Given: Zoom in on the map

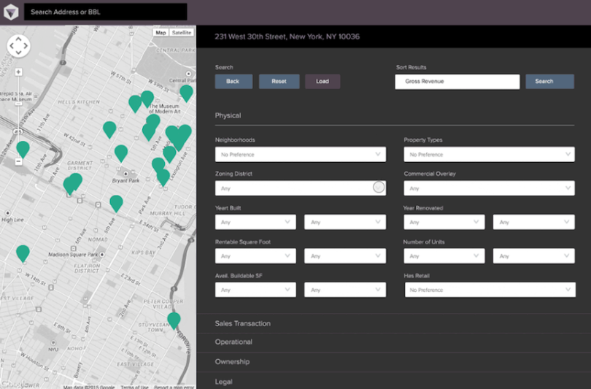Looking at the screenshot, I should (x=18, y=72).
